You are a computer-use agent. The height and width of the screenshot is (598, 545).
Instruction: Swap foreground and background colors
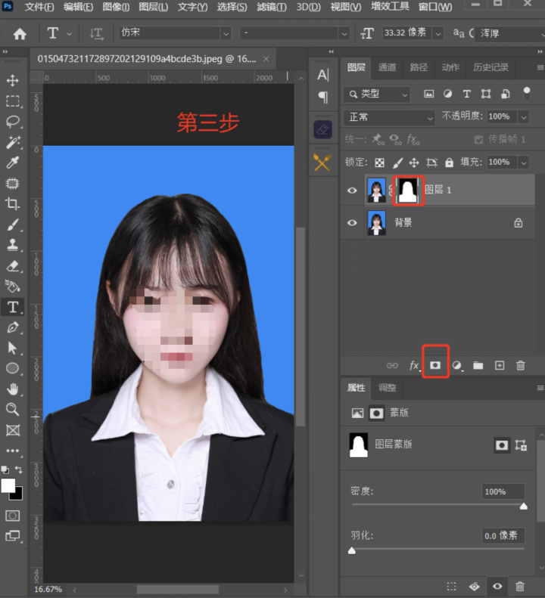[18, 469]
